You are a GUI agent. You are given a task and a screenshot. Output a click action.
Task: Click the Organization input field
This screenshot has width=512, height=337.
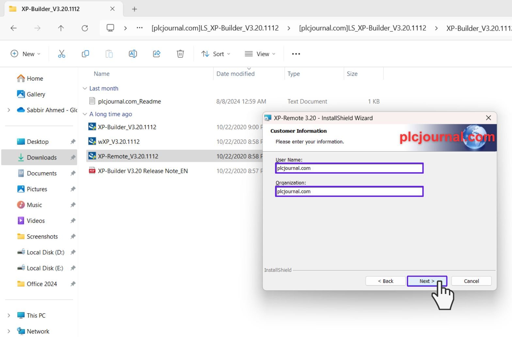tap(349, 191)
